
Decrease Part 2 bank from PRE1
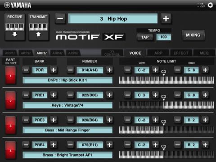point(26,95)
